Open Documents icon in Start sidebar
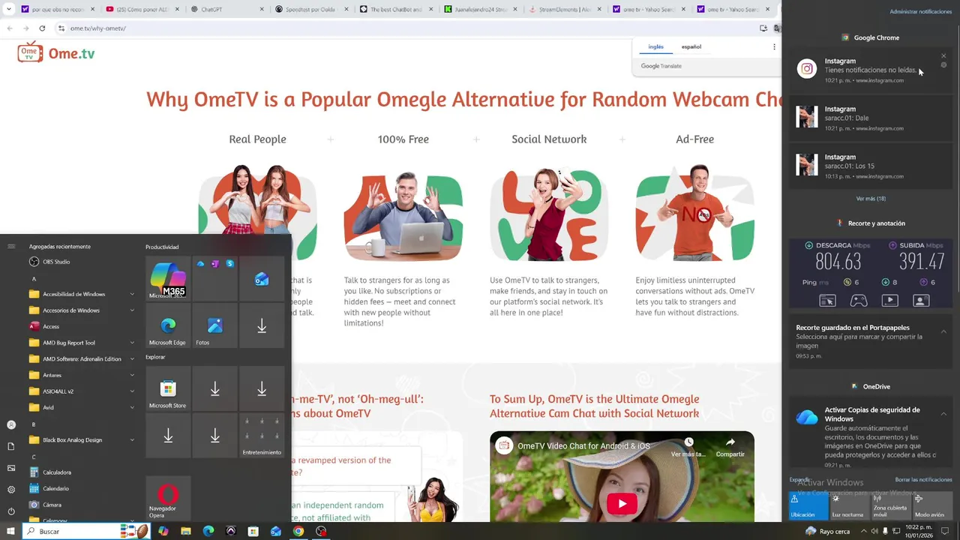 11,446
